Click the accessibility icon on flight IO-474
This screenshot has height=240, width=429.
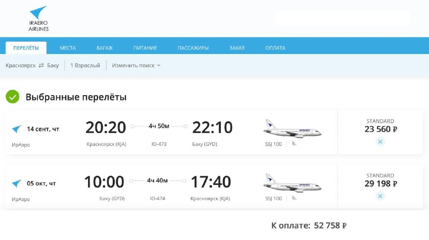[x=294, y=198]
